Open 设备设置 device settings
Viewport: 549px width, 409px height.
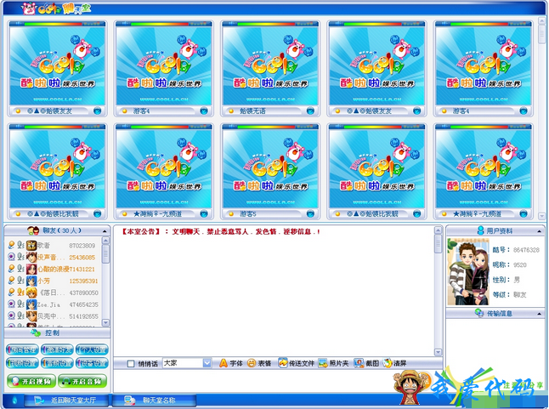tap(92, 363)
